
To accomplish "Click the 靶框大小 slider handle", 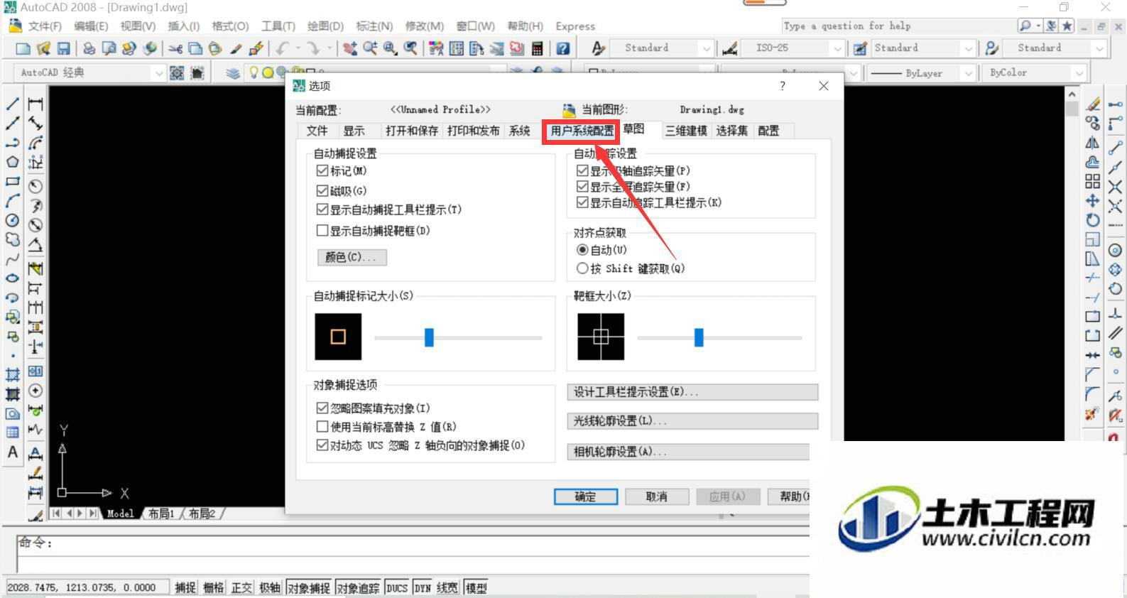I will click(x=699, y=337).
